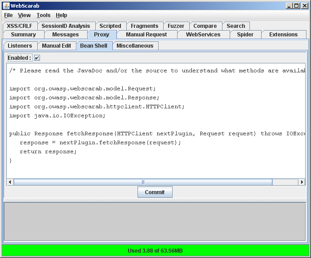Image resolution: width=311 pixels, height=258 pixels.
Task: Uncheck the Enabled checkbox
Action: [x=37, y=58]
